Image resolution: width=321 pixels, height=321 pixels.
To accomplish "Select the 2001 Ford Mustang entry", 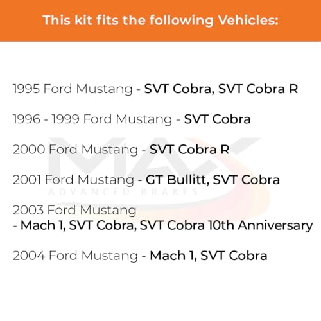I will 146,180.
